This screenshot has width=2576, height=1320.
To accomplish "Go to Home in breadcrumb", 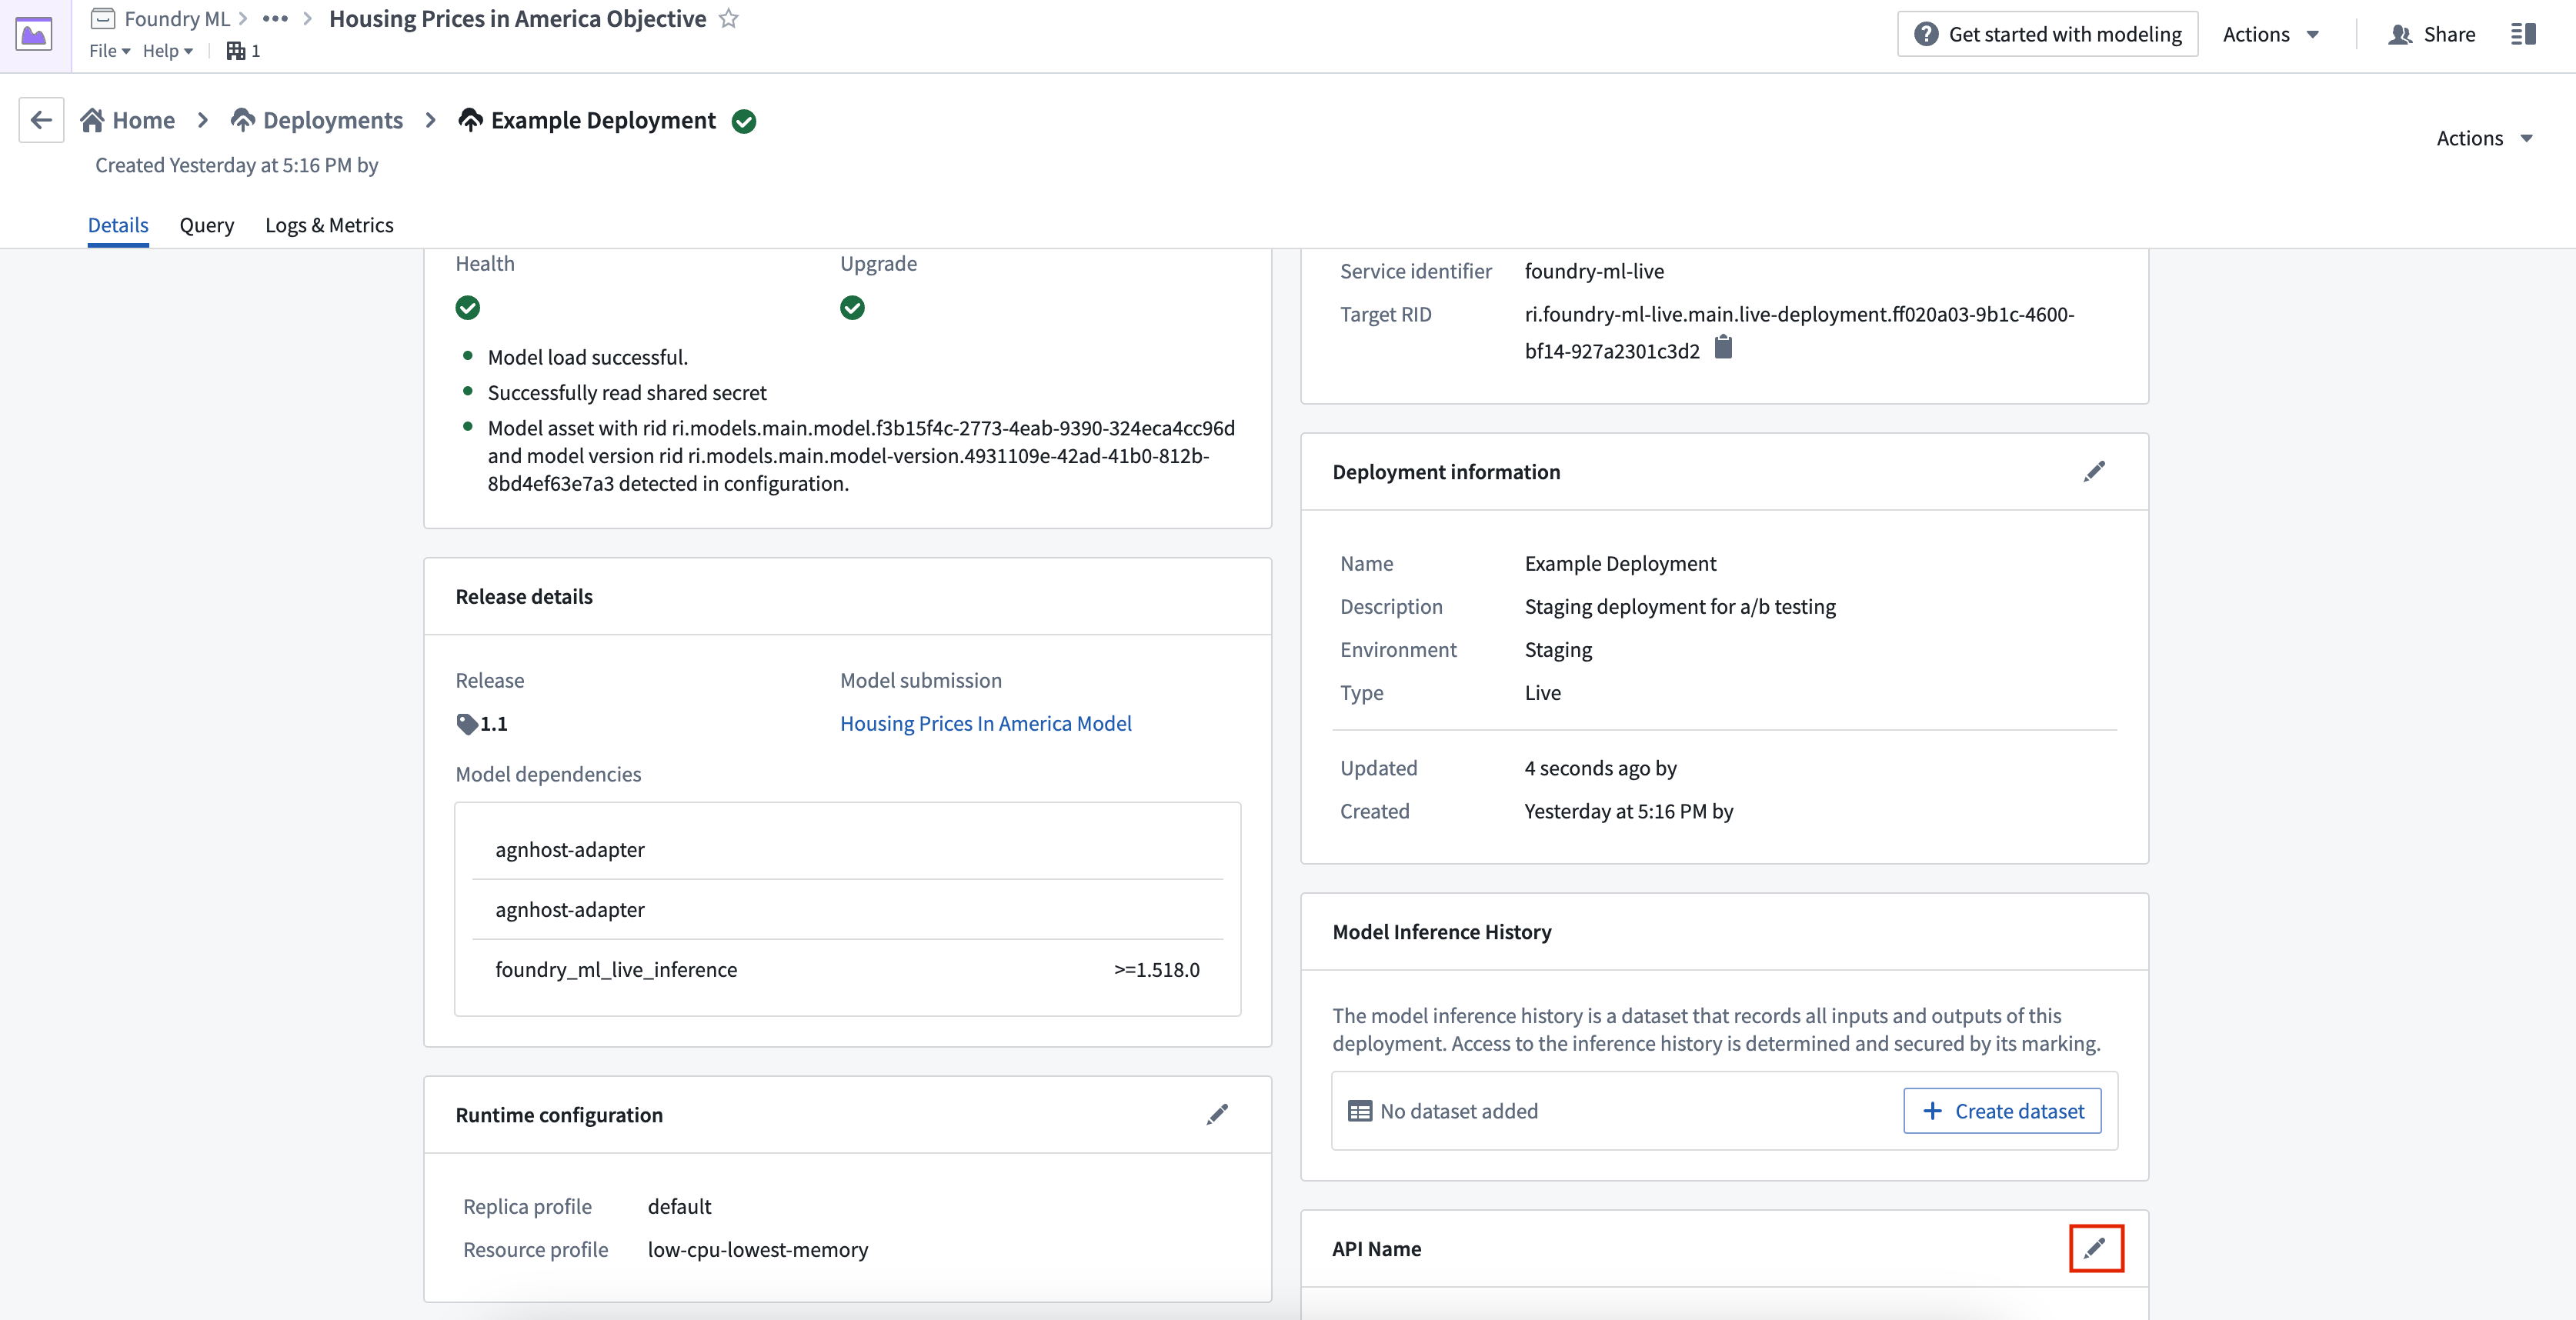I will coord(143,120).
